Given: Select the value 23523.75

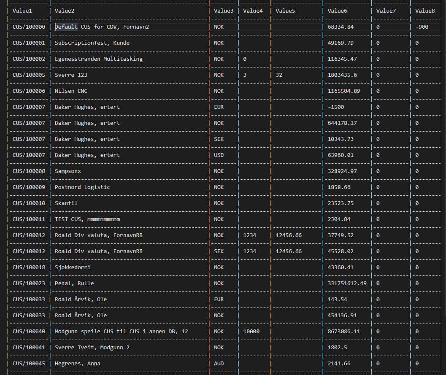Looking at the screenshot, I should (341, 203).
